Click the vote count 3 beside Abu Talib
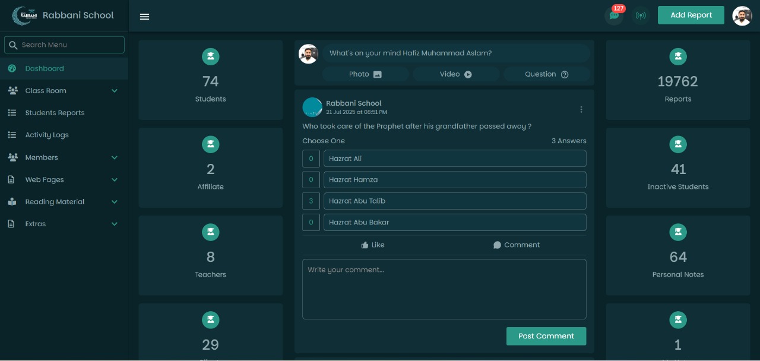The image size is (760, 361). pyautogui.click(x=311, y=201)
